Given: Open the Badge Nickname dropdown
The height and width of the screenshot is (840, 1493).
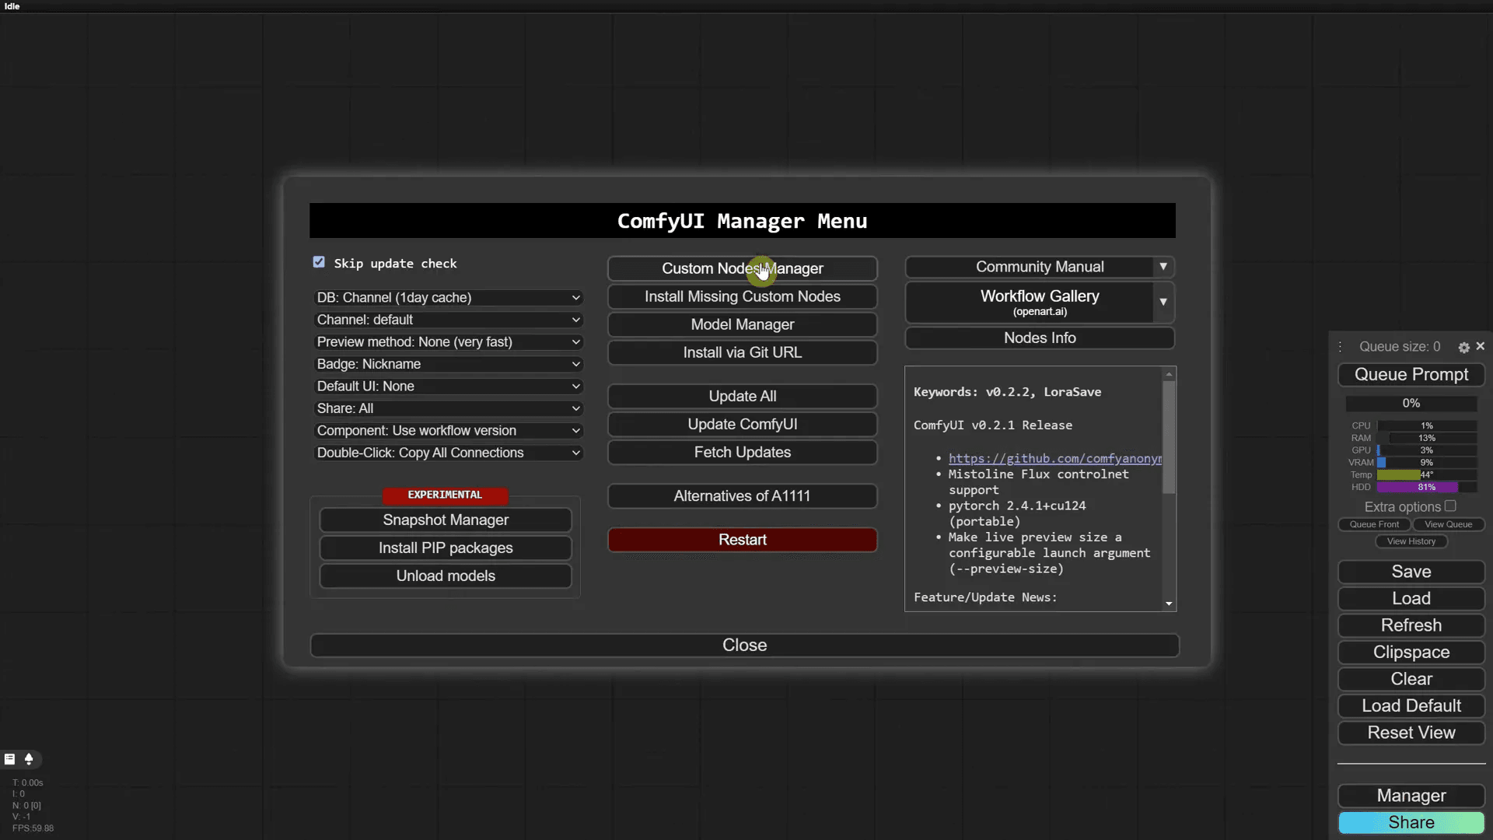Looking at the screenshot, I should pos(448,364).
